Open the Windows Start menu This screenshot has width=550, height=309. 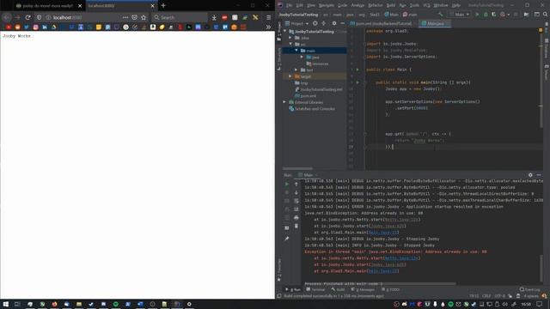pyautogui.click(x=6, y=304)
